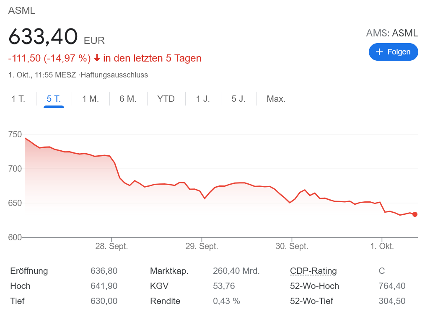This screenshot has height=314, width=425.
Task: Click the 28. Sept. axis marker
Action: point(111,246)
